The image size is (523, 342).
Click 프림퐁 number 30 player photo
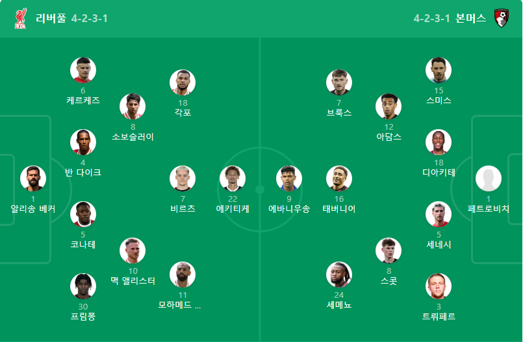pyautogui.click(x=83, y=286)
